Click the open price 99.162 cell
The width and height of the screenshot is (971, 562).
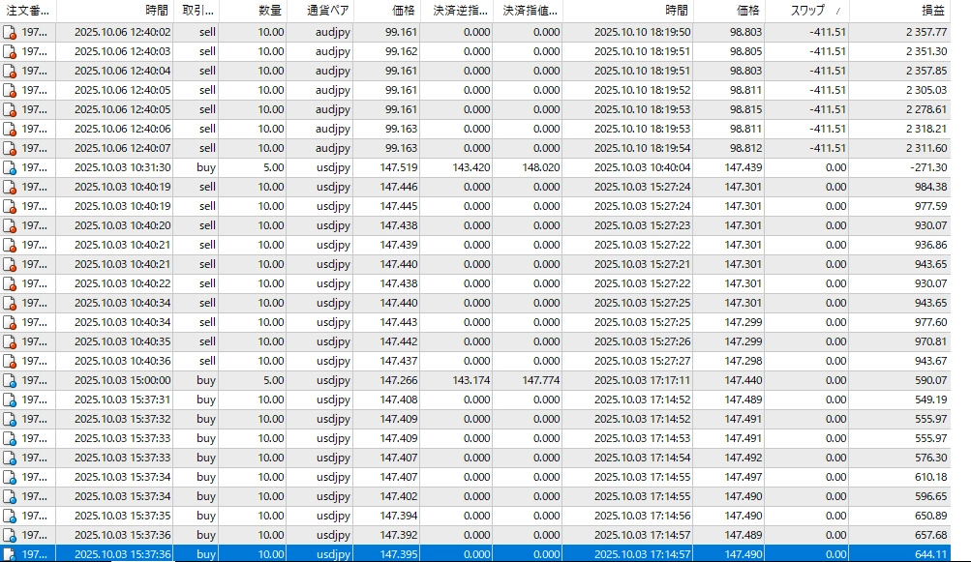pyautogui.click(x=401, y=51)
